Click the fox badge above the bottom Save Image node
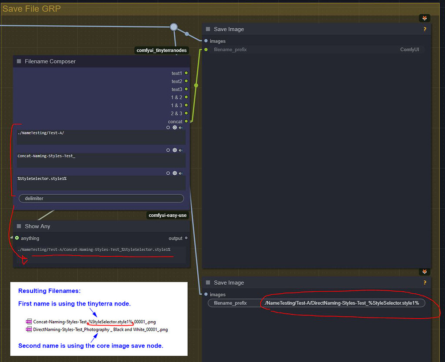The image size is (445, 362). tap(425, 272)
